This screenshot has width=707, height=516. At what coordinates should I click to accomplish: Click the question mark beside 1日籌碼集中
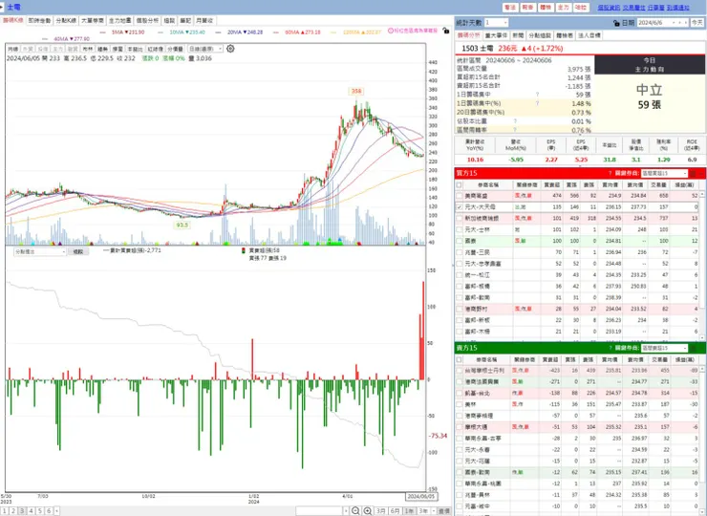[538, 95]
